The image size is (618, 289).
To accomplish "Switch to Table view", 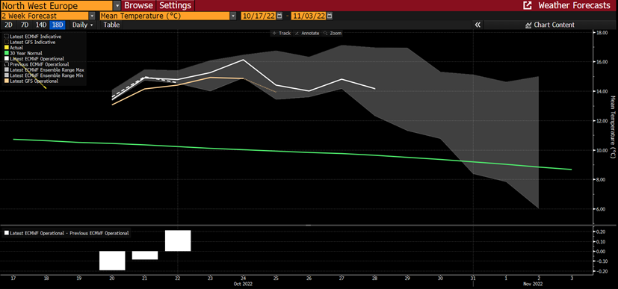I will point(111,25).
